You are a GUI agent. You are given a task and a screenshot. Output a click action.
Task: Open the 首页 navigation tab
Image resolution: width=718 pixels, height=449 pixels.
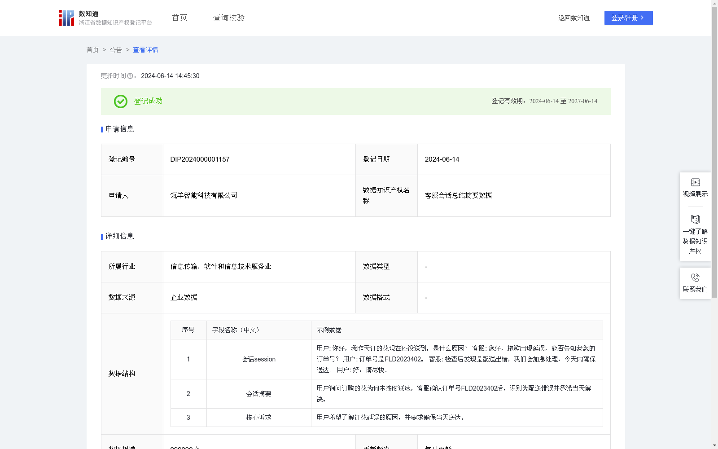click(179, 18)
